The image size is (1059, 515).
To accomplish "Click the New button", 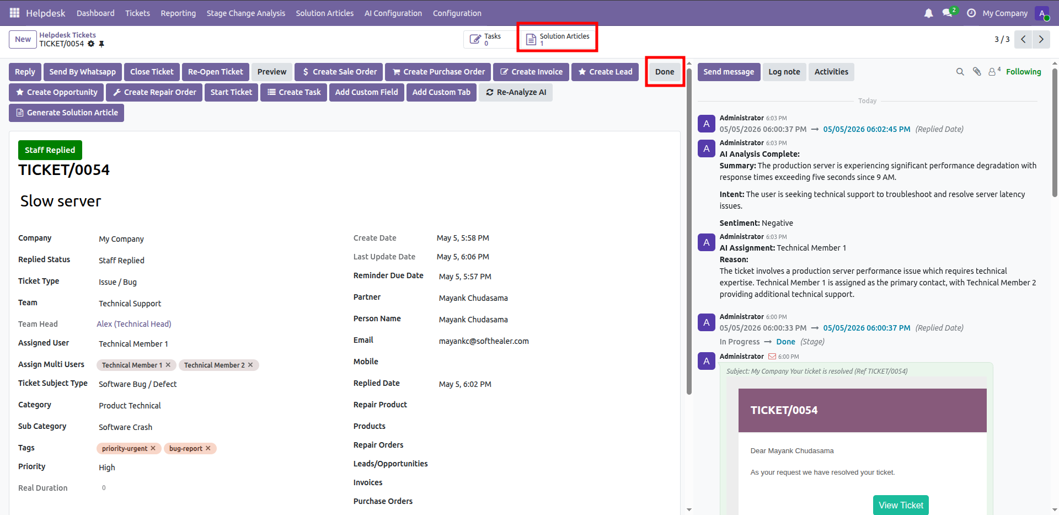I will tap(23, 39).
